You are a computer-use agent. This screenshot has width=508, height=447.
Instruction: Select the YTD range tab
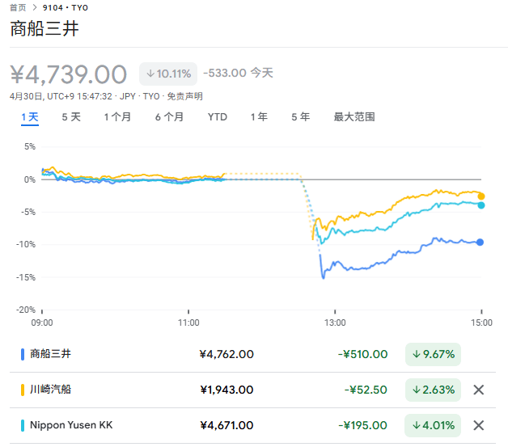tap(217, 117)
